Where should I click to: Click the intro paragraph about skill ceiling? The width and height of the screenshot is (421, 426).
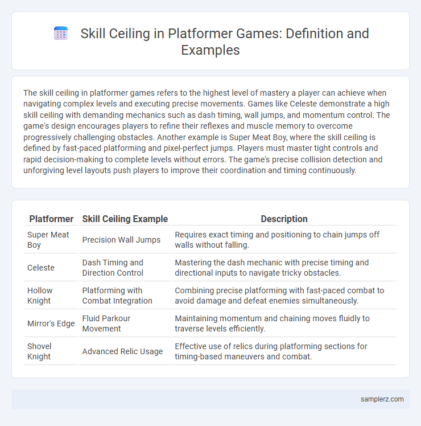coord(207,132)
